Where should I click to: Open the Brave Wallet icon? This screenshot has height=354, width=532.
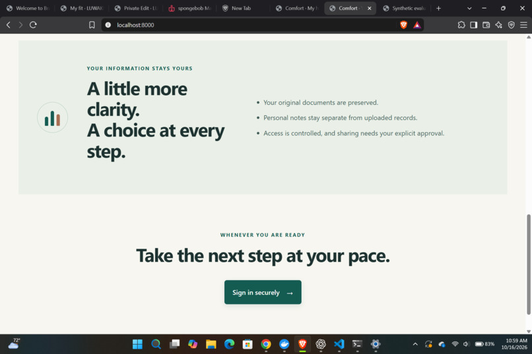pos(486,25)
